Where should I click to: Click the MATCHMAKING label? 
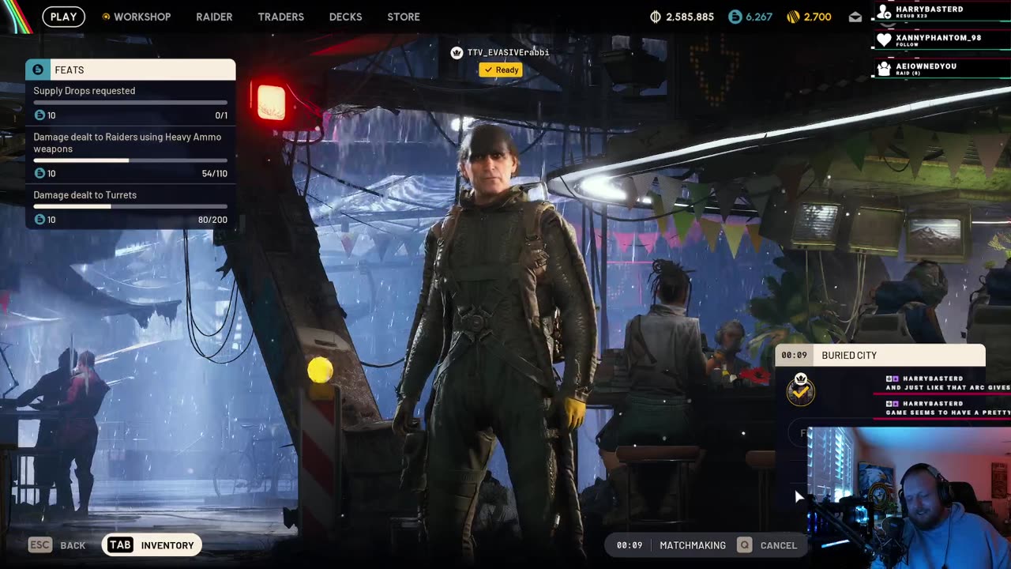point(693,545)
